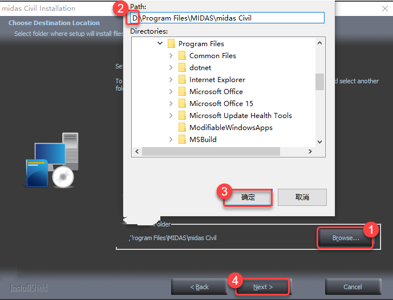Collapse the Program Files tree node
The image size is (393, 300).
[x=160, y=43]
